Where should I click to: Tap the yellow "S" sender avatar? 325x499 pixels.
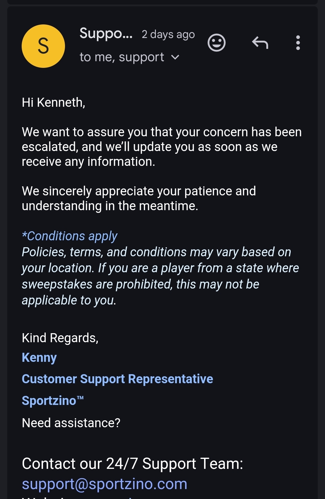pyautogui.click(x=43, y=46)
